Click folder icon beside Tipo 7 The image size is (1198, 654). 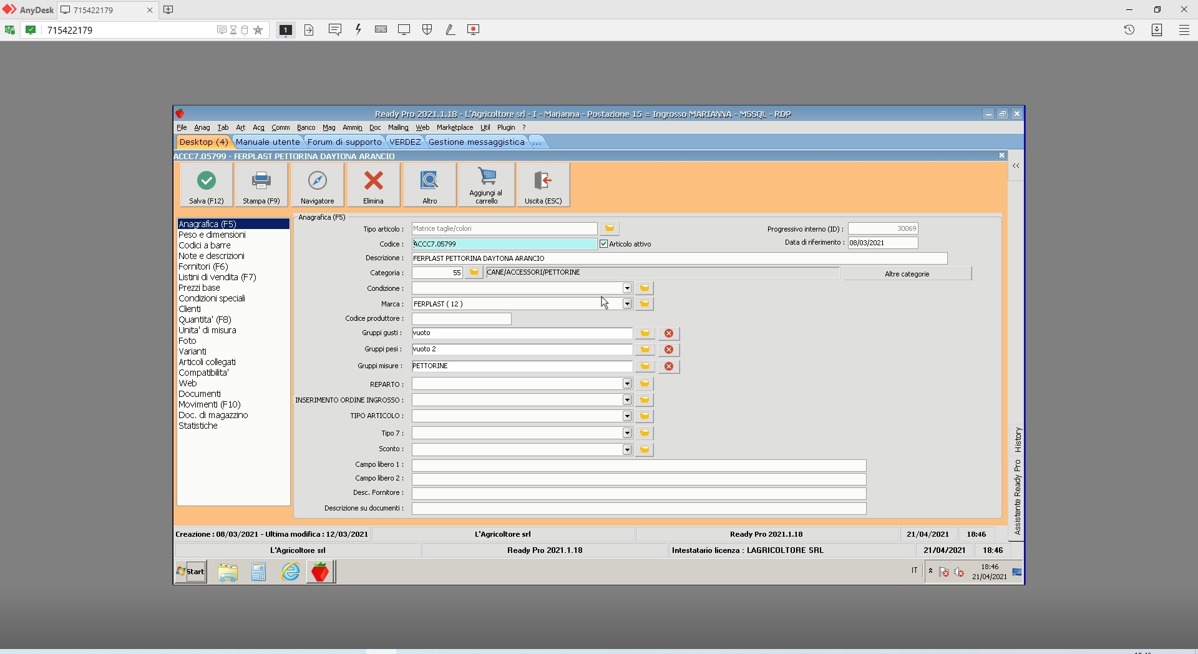(x=645, y=433)
